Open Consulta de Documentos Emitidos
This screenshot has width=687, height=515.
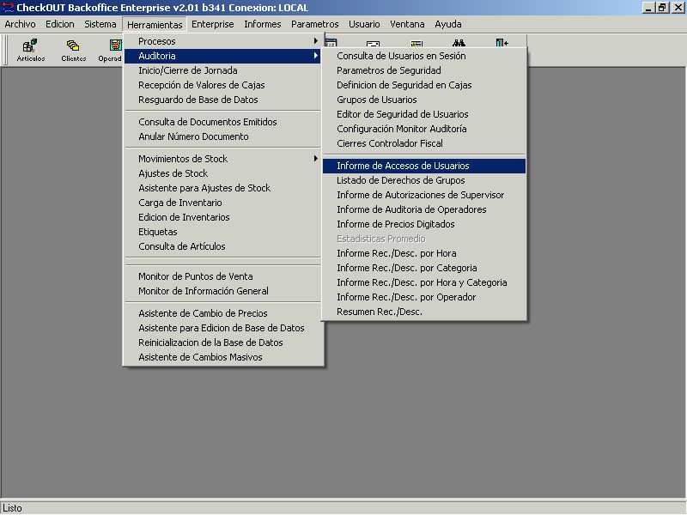(x=223, y=122)
